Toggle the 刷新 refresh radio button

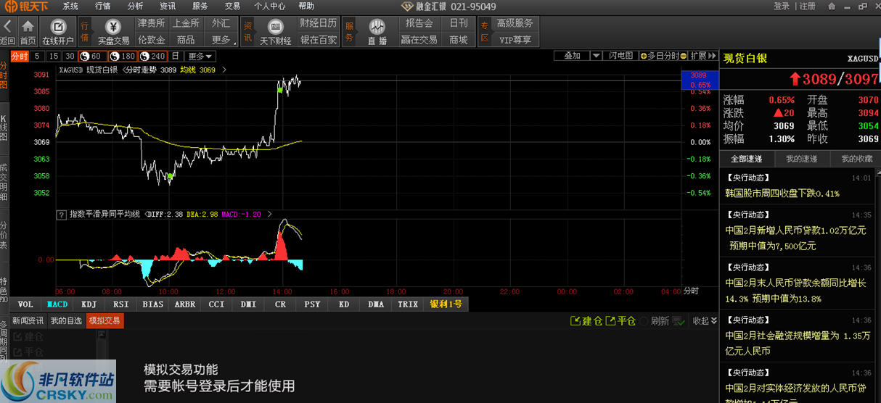(644, 321)
